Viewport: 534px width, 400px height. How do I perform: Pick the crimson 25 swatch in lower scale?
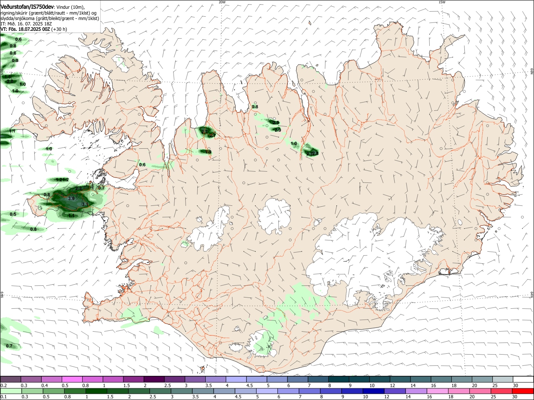tap(501, 391)
